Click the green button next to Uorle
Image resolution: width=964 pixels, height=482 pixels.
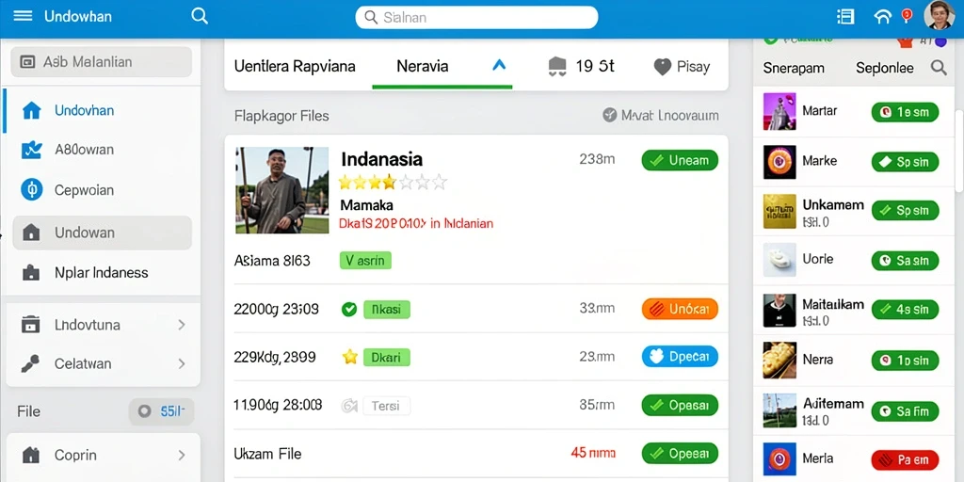[905, 261]
